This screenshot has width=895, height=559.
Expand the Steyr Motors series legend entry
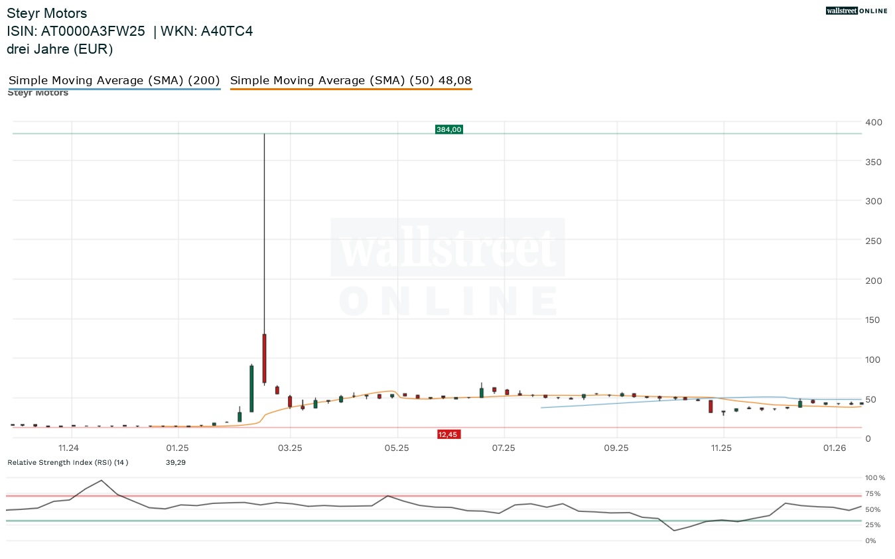pyautogui.click(x=37, y=92)
